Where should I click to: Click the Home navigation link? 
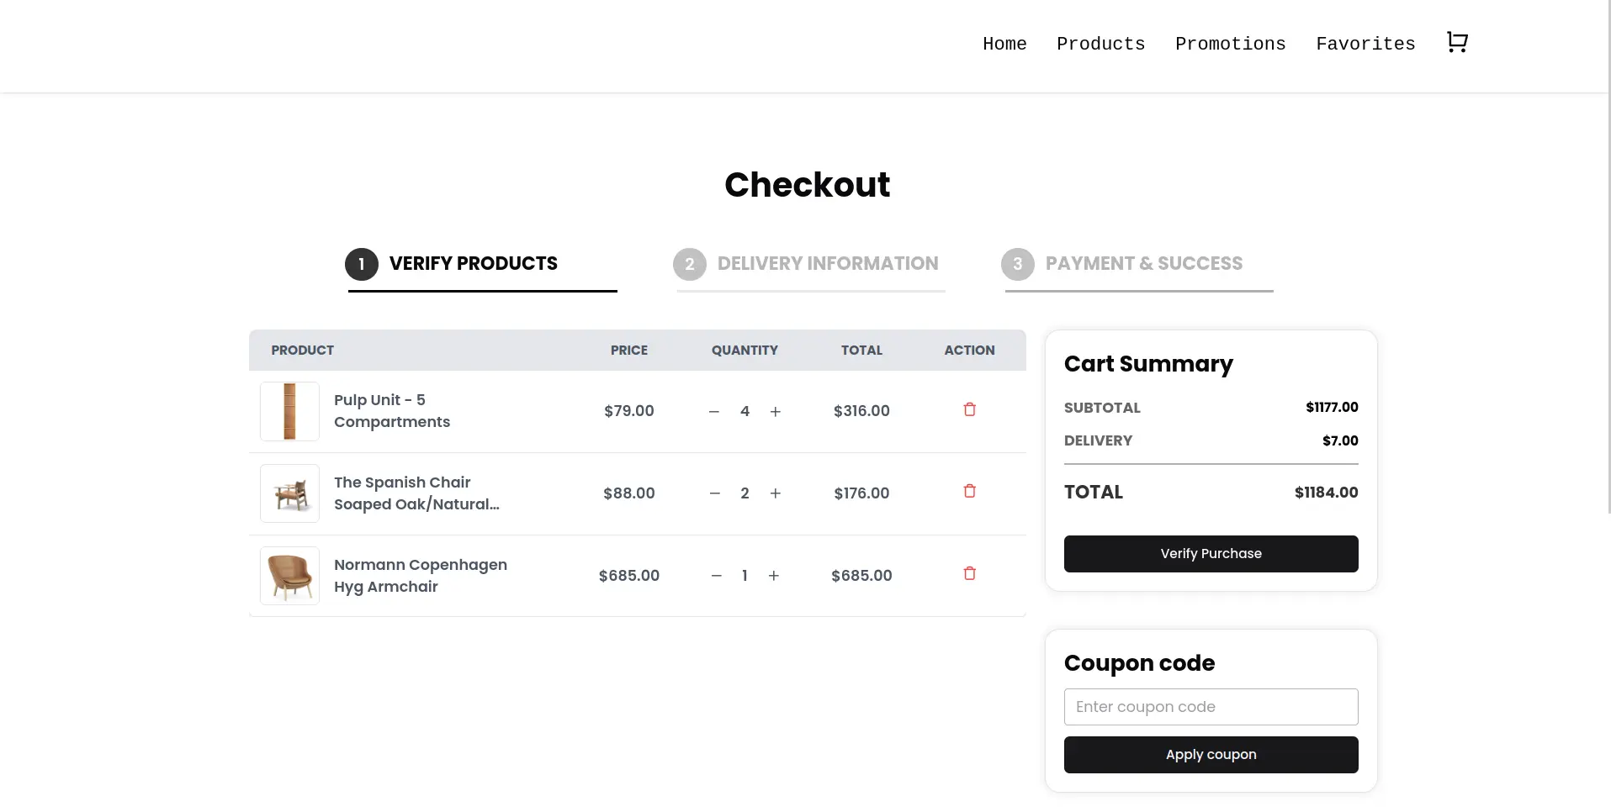coord(1004,45)
